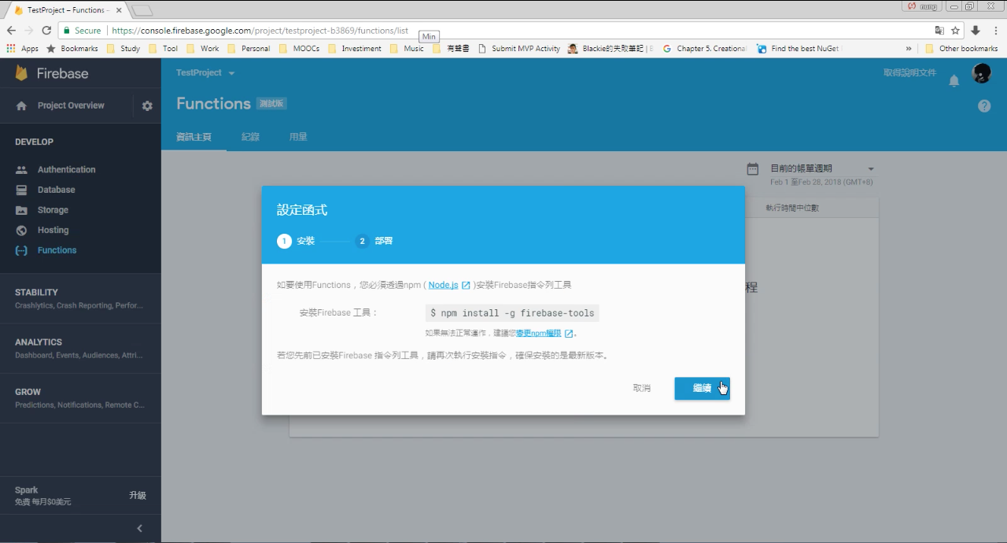Click Chrome back arrow
Viewport: 1007px width, 543px height.
(11, 31)
